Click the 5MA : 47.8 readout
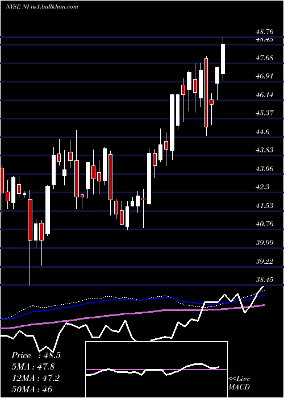Screen dimensions: 284x398 (x=33, y=367)
